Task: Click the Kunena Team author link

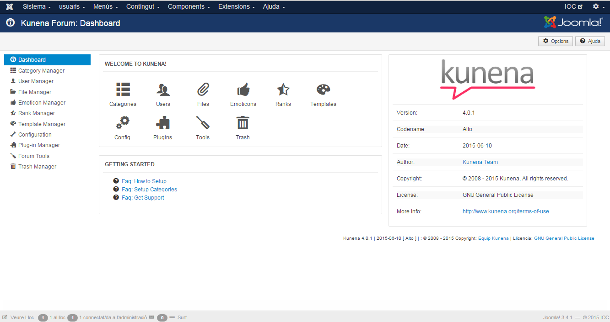Action: click(480, 162)
